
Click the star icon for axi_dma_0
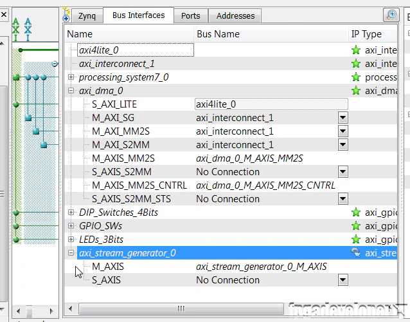[355, 91]
